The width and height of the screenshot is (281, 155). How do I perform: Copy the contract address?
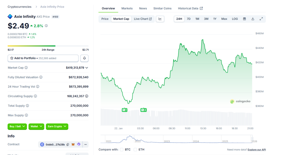pyautogui.click(x=68, y=144)
